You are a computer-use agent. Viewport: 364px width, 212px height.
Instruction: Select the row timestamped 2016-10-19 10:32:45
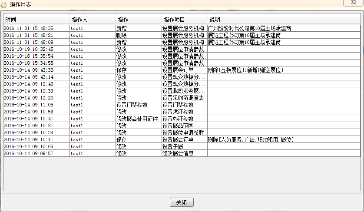[29, 49]
